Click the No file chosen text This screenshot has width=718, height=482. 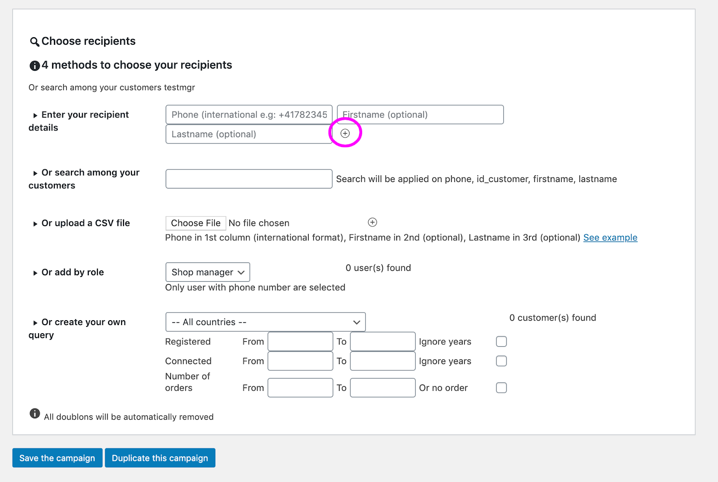coord(259,223)
